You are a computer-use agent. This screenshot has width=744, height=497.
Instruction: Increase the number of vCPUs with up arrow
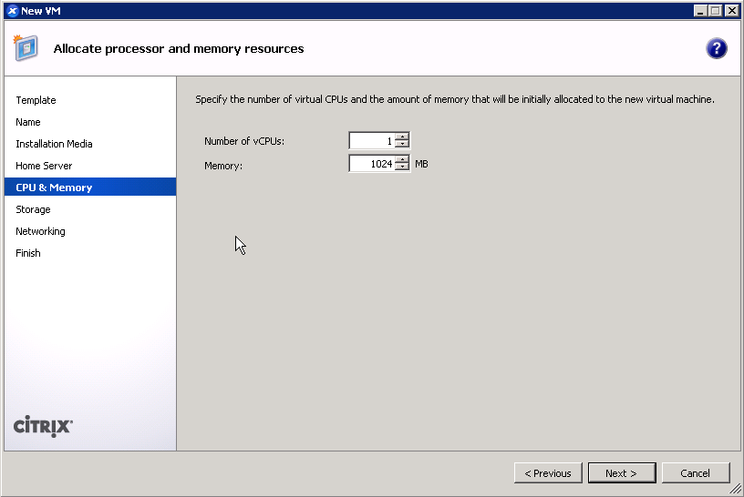click(x=402, y=137)
